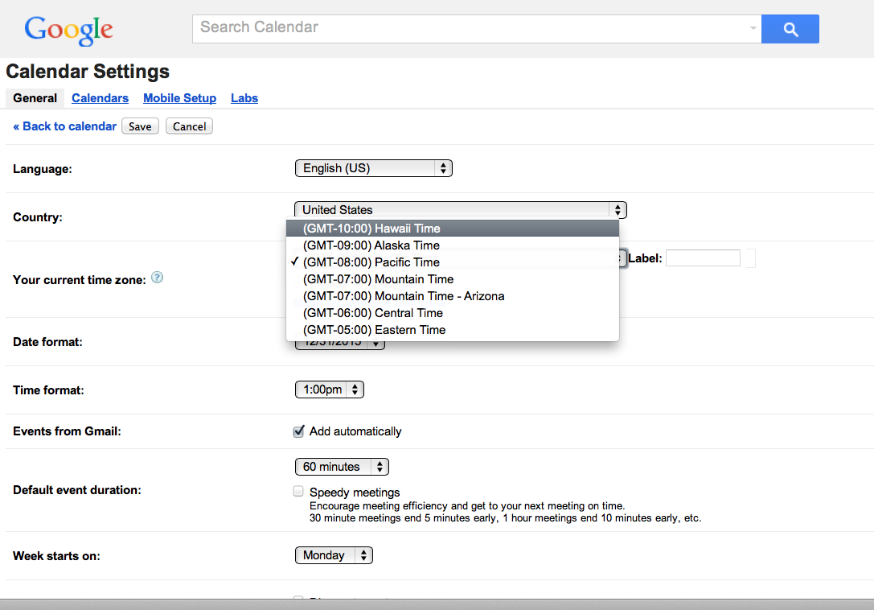Open the 60 minutes duration dropdown
This screenshot has width=874, height=610.
[x=342, y=467]
